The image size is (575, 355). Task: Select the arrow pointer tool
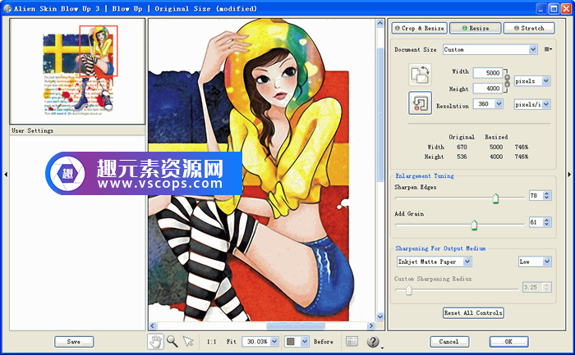click(x=188, y=341)
